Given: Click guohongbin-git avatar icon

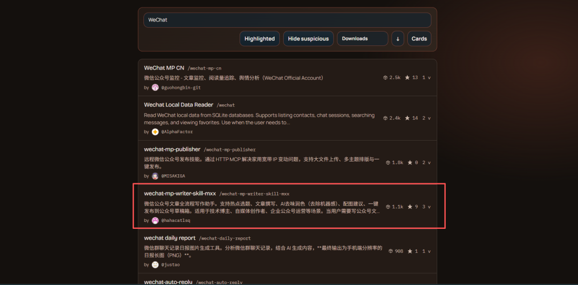Looking at the screenshot, I should 155,88.
